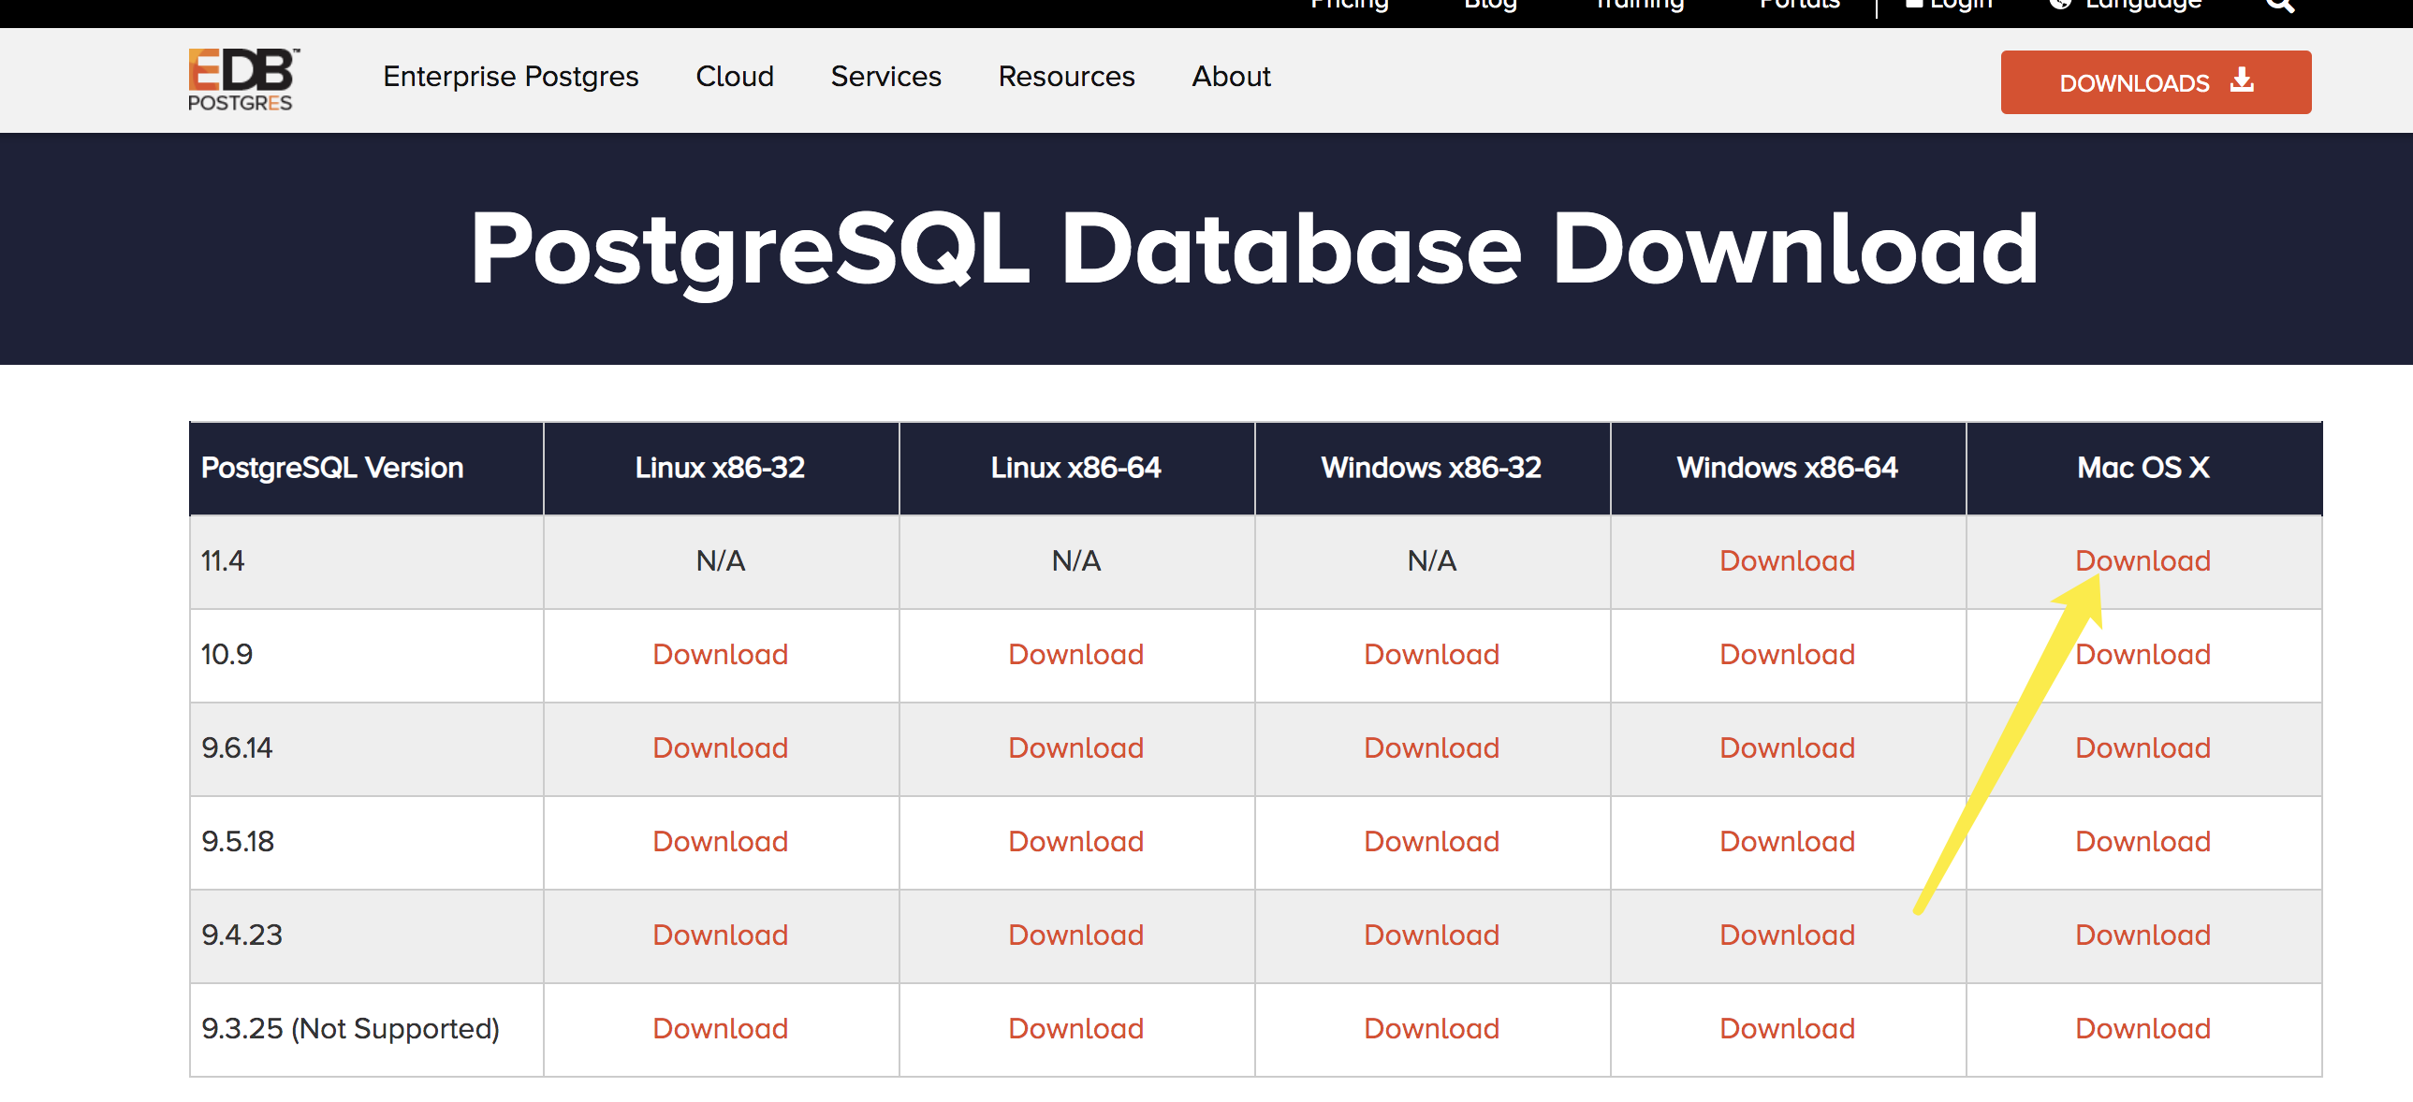Image resolution: width=2413 pixels, height=1102 pixels.
Task: Download 9.4.23 for Mac OS X
Action: click(x=2142, y=935)
